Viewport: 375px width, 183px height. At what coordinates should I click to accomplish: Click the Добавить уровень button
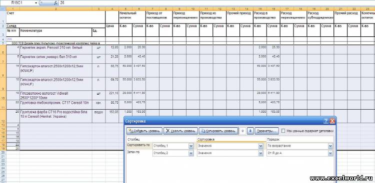click(144, 131)
